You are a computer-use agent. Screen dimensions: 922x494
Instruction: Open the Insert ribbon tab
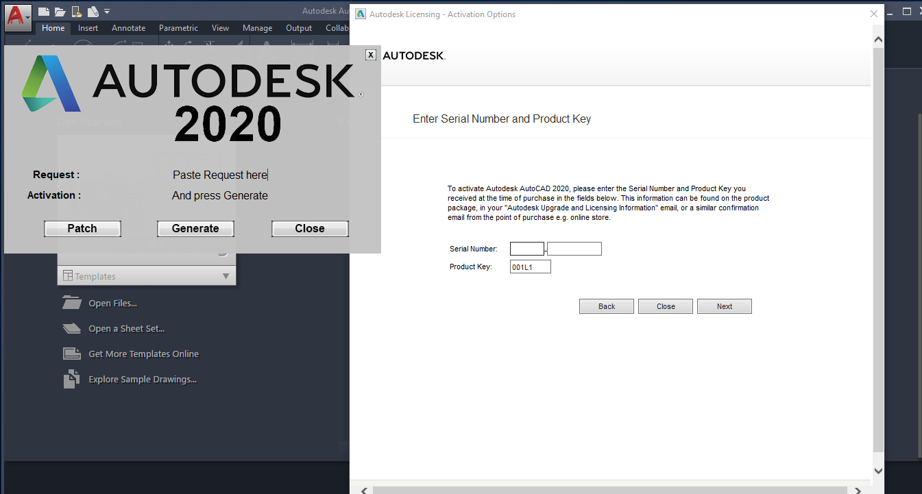click(88, 28)
